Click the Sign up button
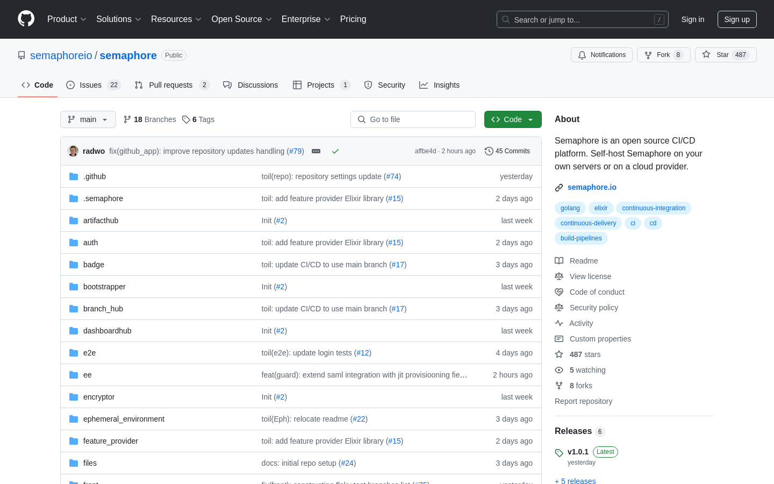Screen dimensions: 774x484 pos(737,19)
